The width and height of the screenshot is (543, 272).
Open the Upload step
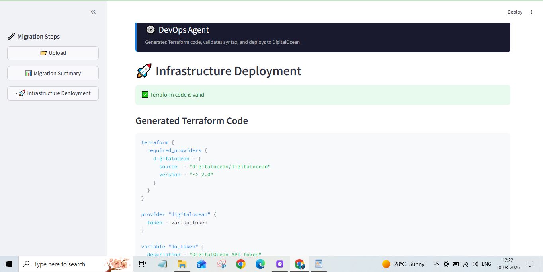point(53,53)
